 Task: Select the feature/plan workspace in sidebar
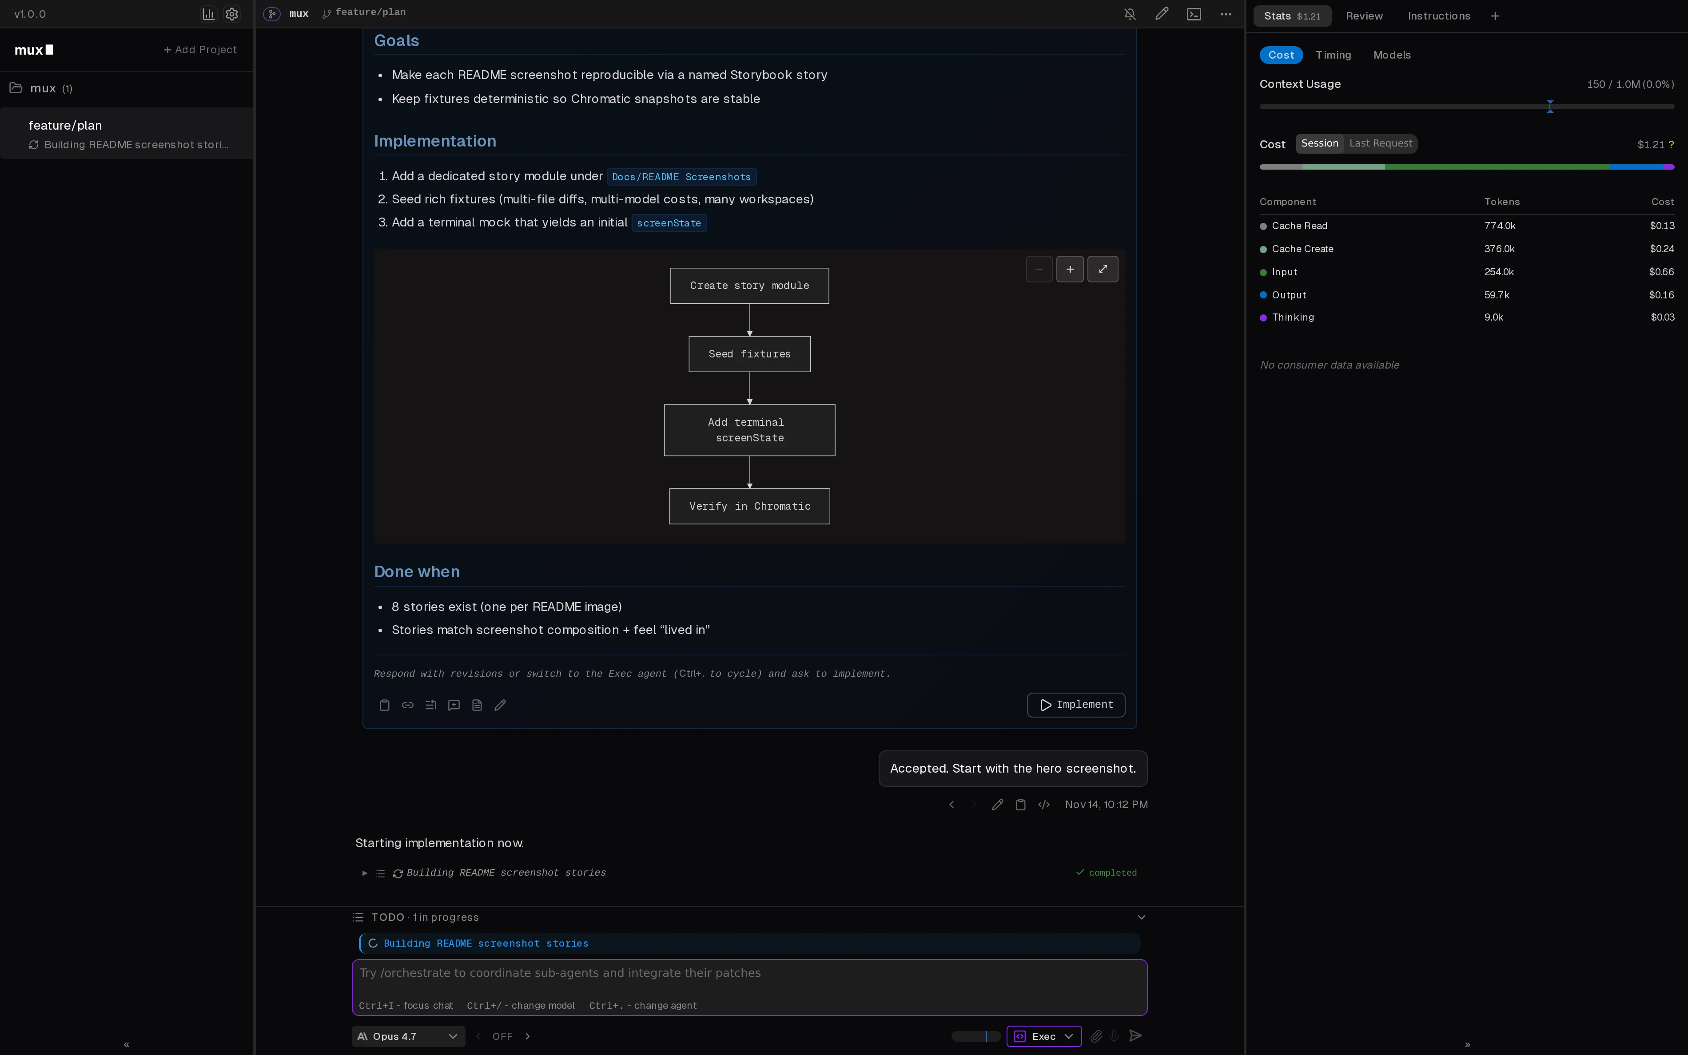pyautogui.click(x=126, y=134)
